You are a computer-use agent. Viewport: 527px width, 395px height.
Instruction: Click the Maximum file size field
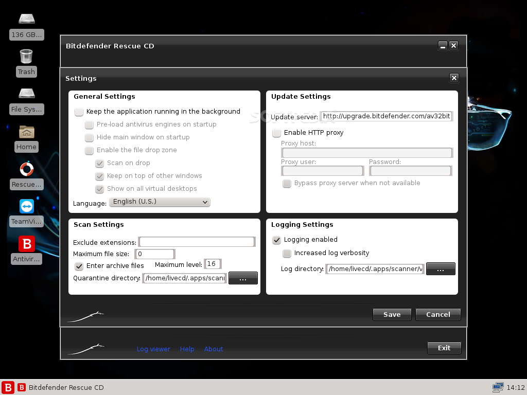click(154, 254)
